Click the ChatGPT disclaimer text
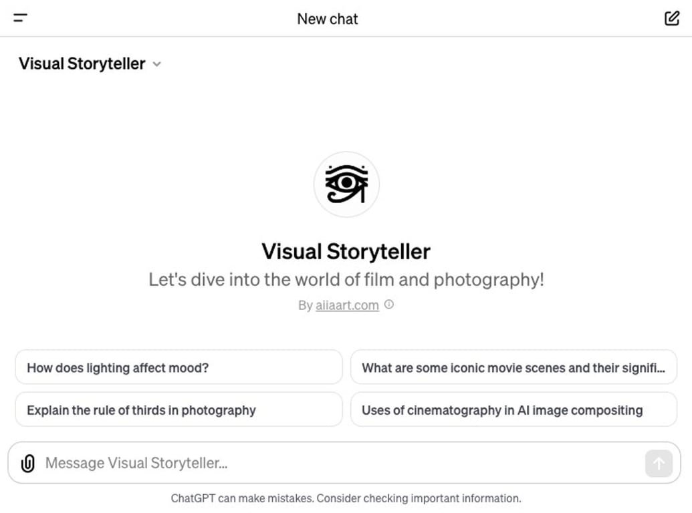 pyautogui.click(x=346, y=498)
